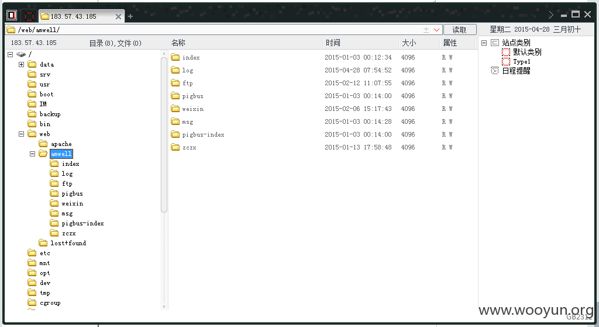Image resolution: width=599 pixels, height=327 pixels.
Task: Select the mnt folder in tree
Action: (39, 263)
